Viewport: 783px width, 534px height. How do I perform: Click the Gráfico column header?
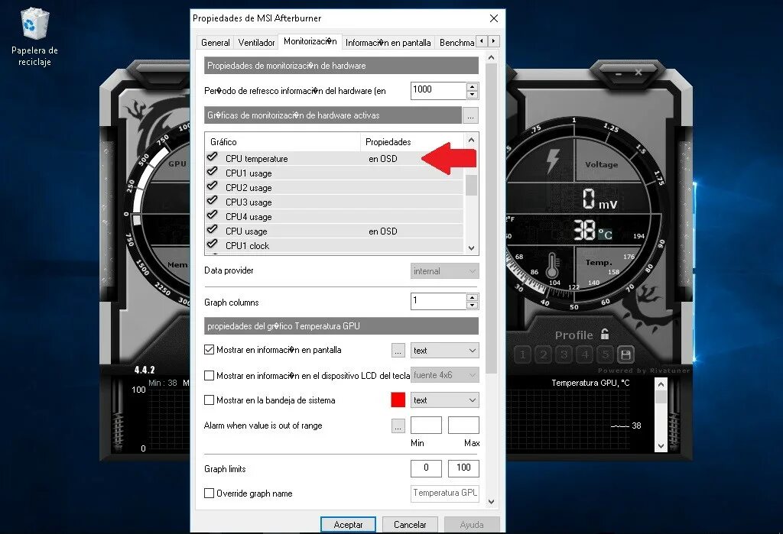point(283,142)
